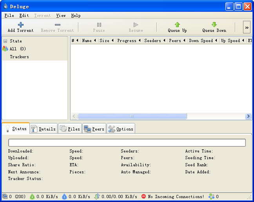Click the Pause toolbar icon
Viewport: 254px width, 202px height.
pyautogui.click(x=99, y=25)
